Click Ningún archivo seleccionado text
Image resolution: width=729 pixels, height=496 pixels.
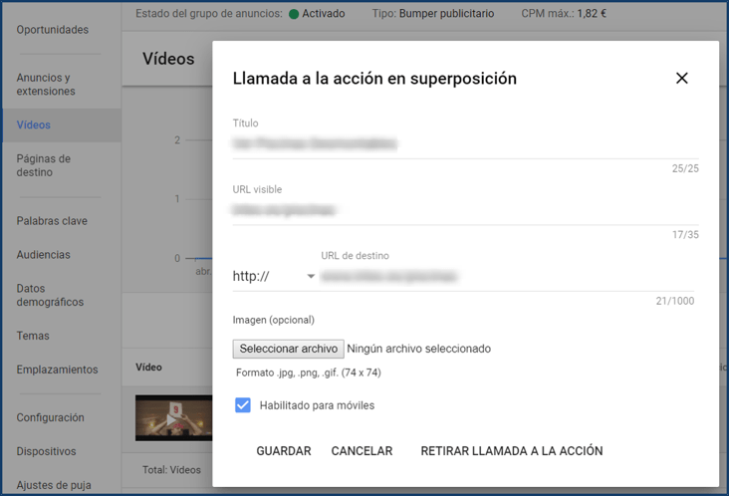click(418, 349)
